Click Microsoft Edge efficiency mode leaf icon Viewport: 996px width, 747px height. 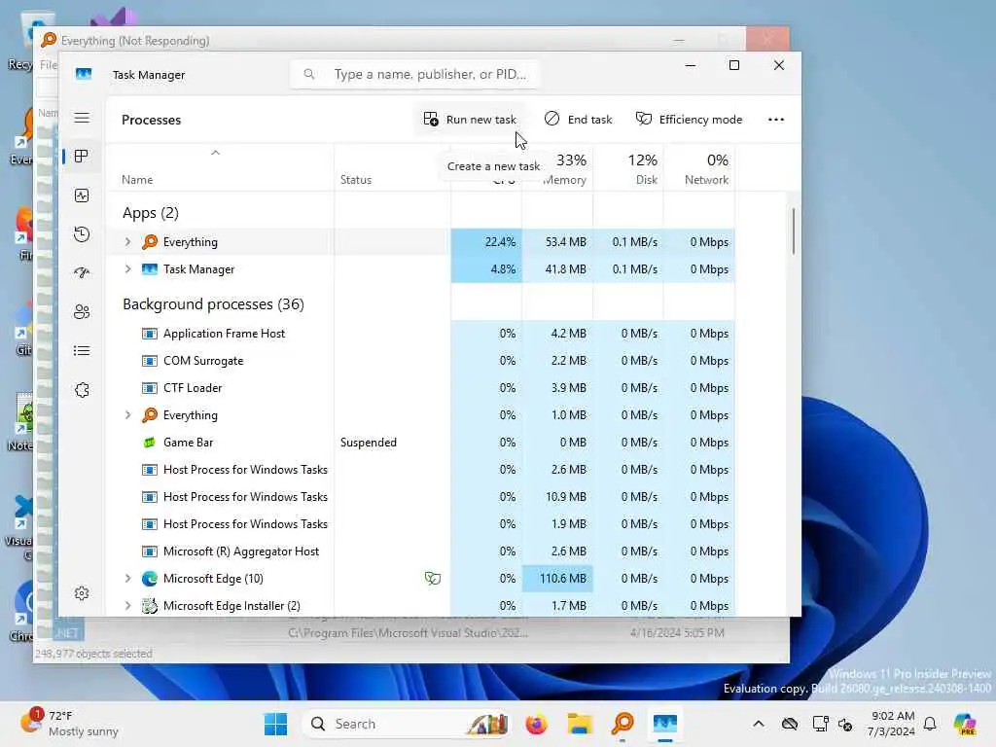(x=433, y=579)
